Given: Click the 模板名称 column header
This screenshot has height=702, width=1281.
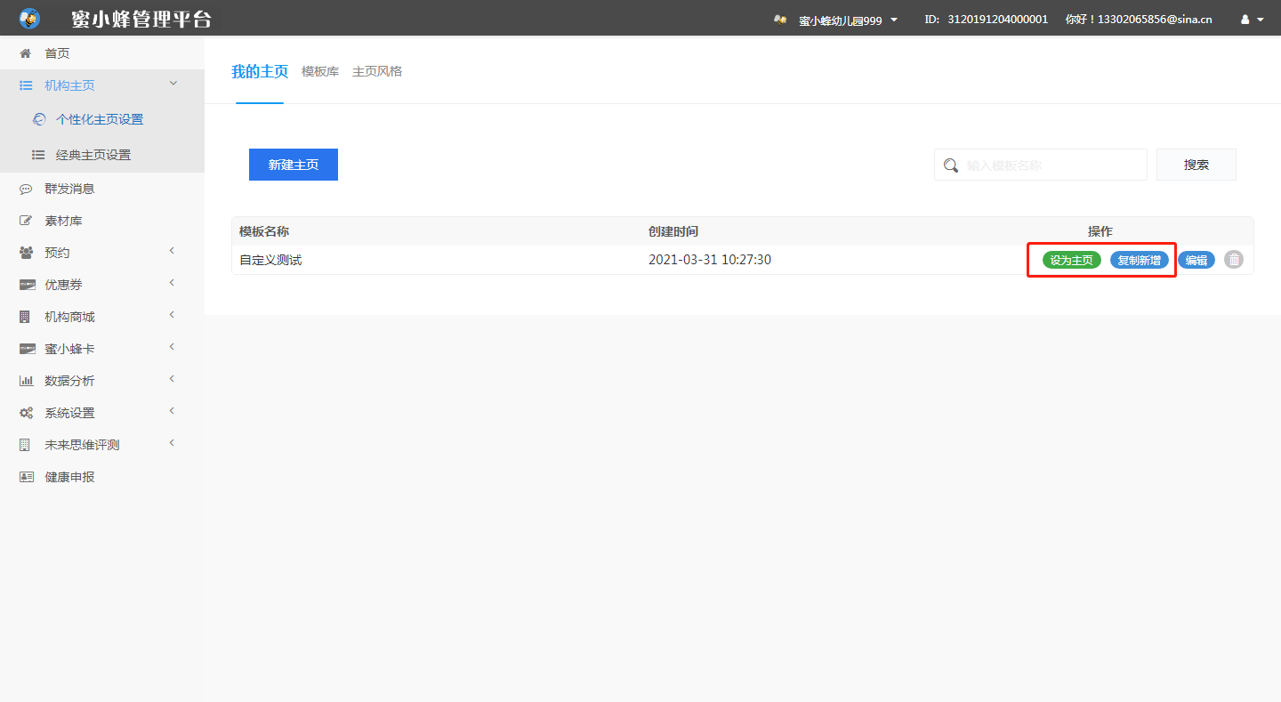Looking at the screenshot, I should [264, 231].
